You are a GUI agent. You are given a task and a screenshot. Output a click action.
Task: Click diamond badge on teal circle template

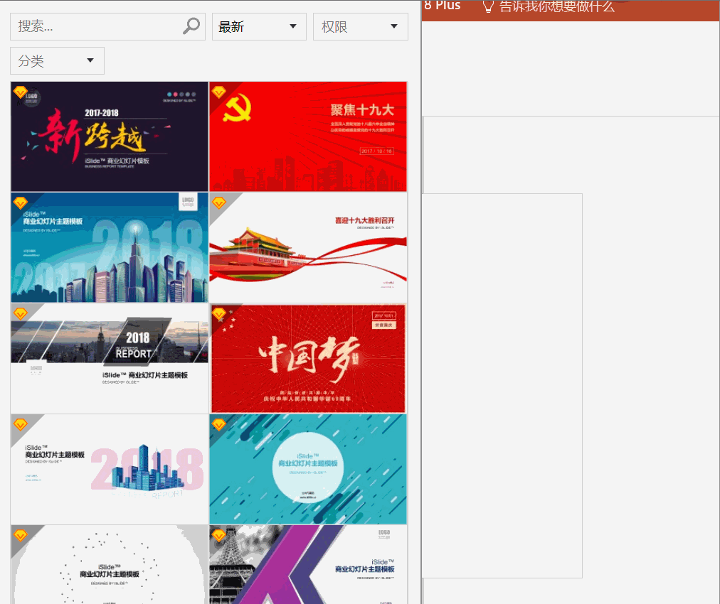pyautogui.click(x=219, y=424)
